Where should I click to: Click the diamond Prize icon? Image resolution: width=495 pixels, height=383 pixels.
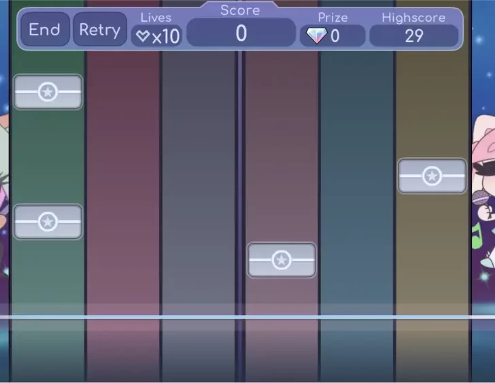pos(316,36)
